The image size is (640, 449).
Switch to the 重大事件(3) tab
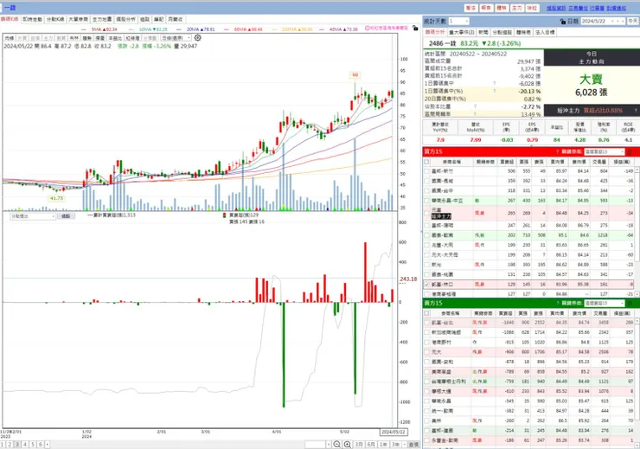click(x=462, y=32)
